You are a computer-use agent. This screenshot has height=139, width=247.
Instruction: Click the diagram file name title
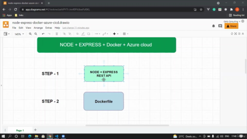pyautogui.click(x=41, y=23)
